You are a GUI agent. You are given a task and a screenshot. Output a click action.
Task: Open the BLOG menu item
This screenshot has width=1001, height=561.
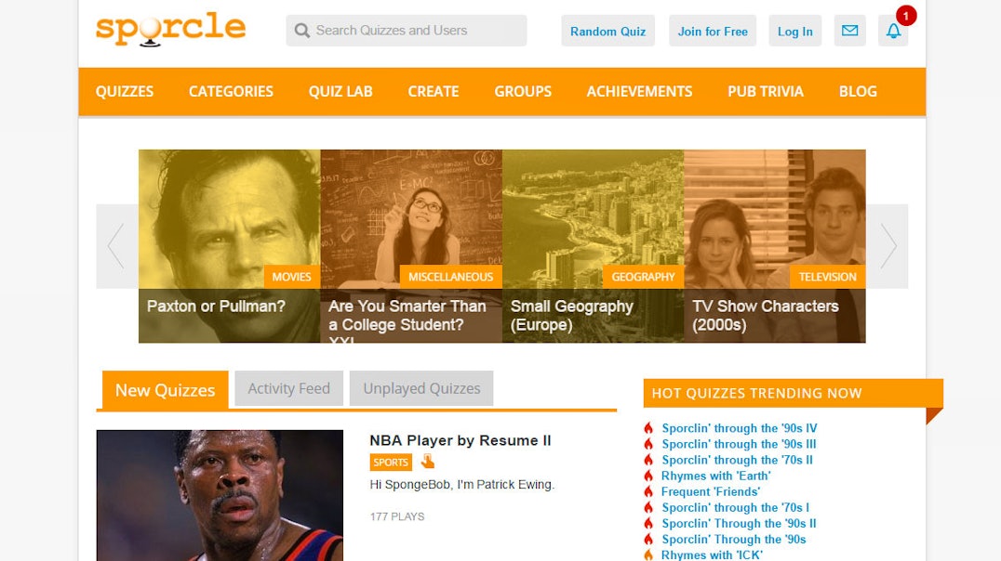click(x=858, y=92)
